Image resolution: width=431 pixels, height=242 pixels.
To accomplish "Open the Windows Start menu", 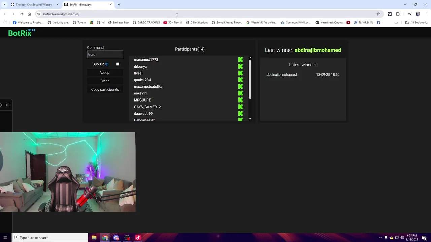I will tap(5, 238).
